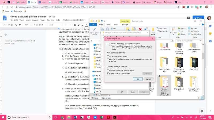Check Compress contents to save disk space
214x120 pixels.
[x=108, y=70]
